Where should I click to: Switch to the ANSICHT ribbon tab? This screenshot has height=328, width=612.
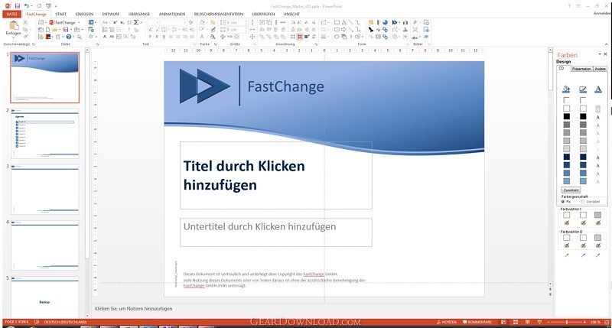click(x=291, y=14)
